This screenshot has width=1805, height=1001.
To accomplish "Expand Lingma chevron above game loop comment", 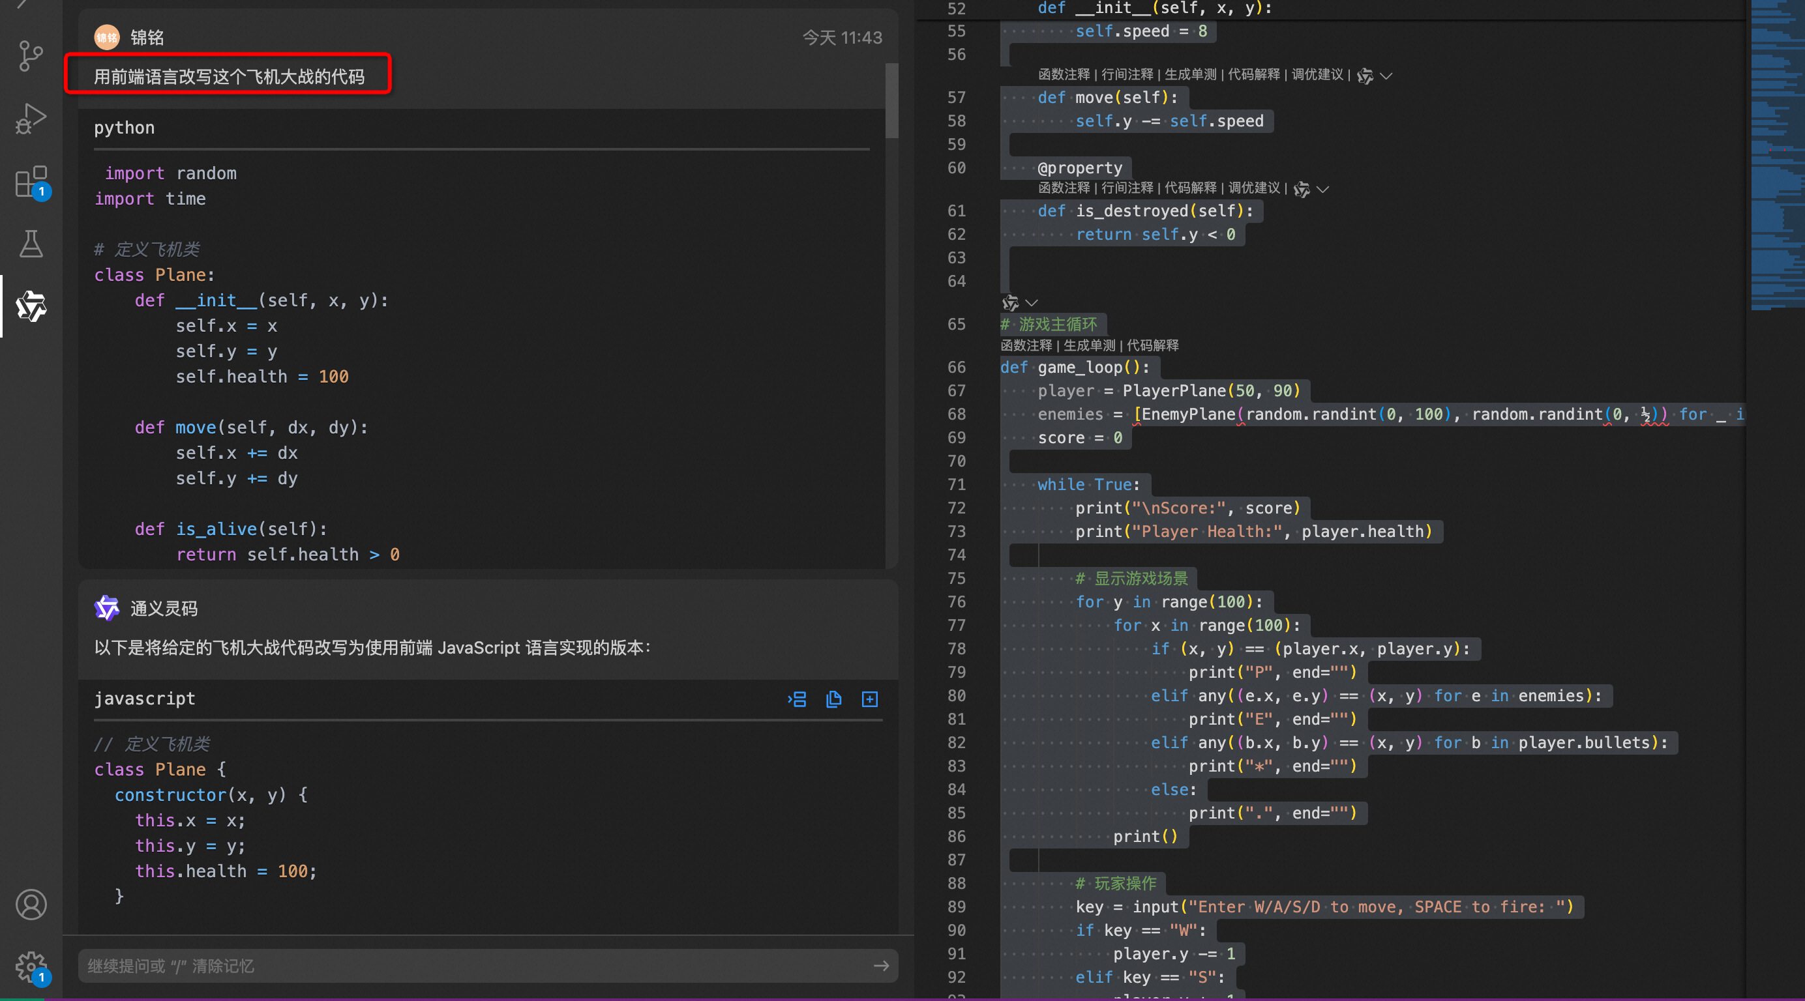I will point(1031,302).
